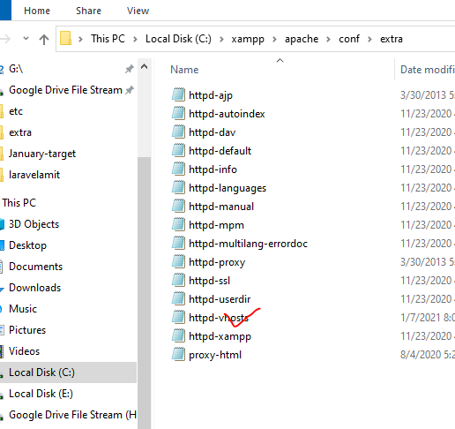
Task: Navigate to Local Disk (C:) in breadcrumb
Action: 178,39
